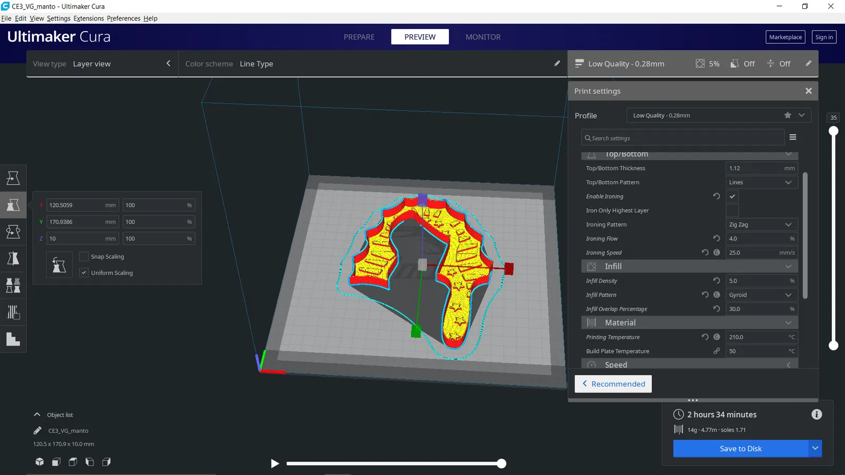Viewport: 845px width, 475px height.
Task: Play the layer simulation
Action: [275, 463]
